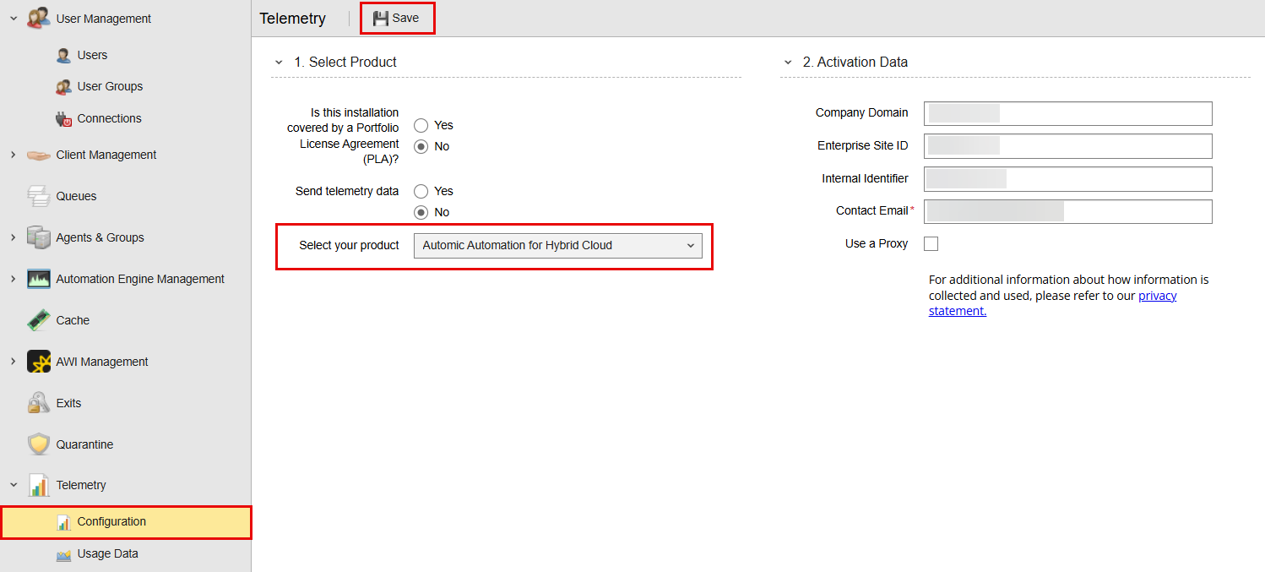Click the Contact Email input field

[x=1067, y=211]
